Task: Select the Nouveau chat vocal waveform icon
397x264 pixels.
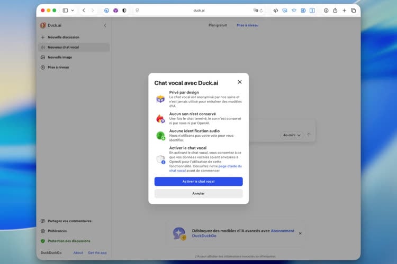Action: coord(43,48)
